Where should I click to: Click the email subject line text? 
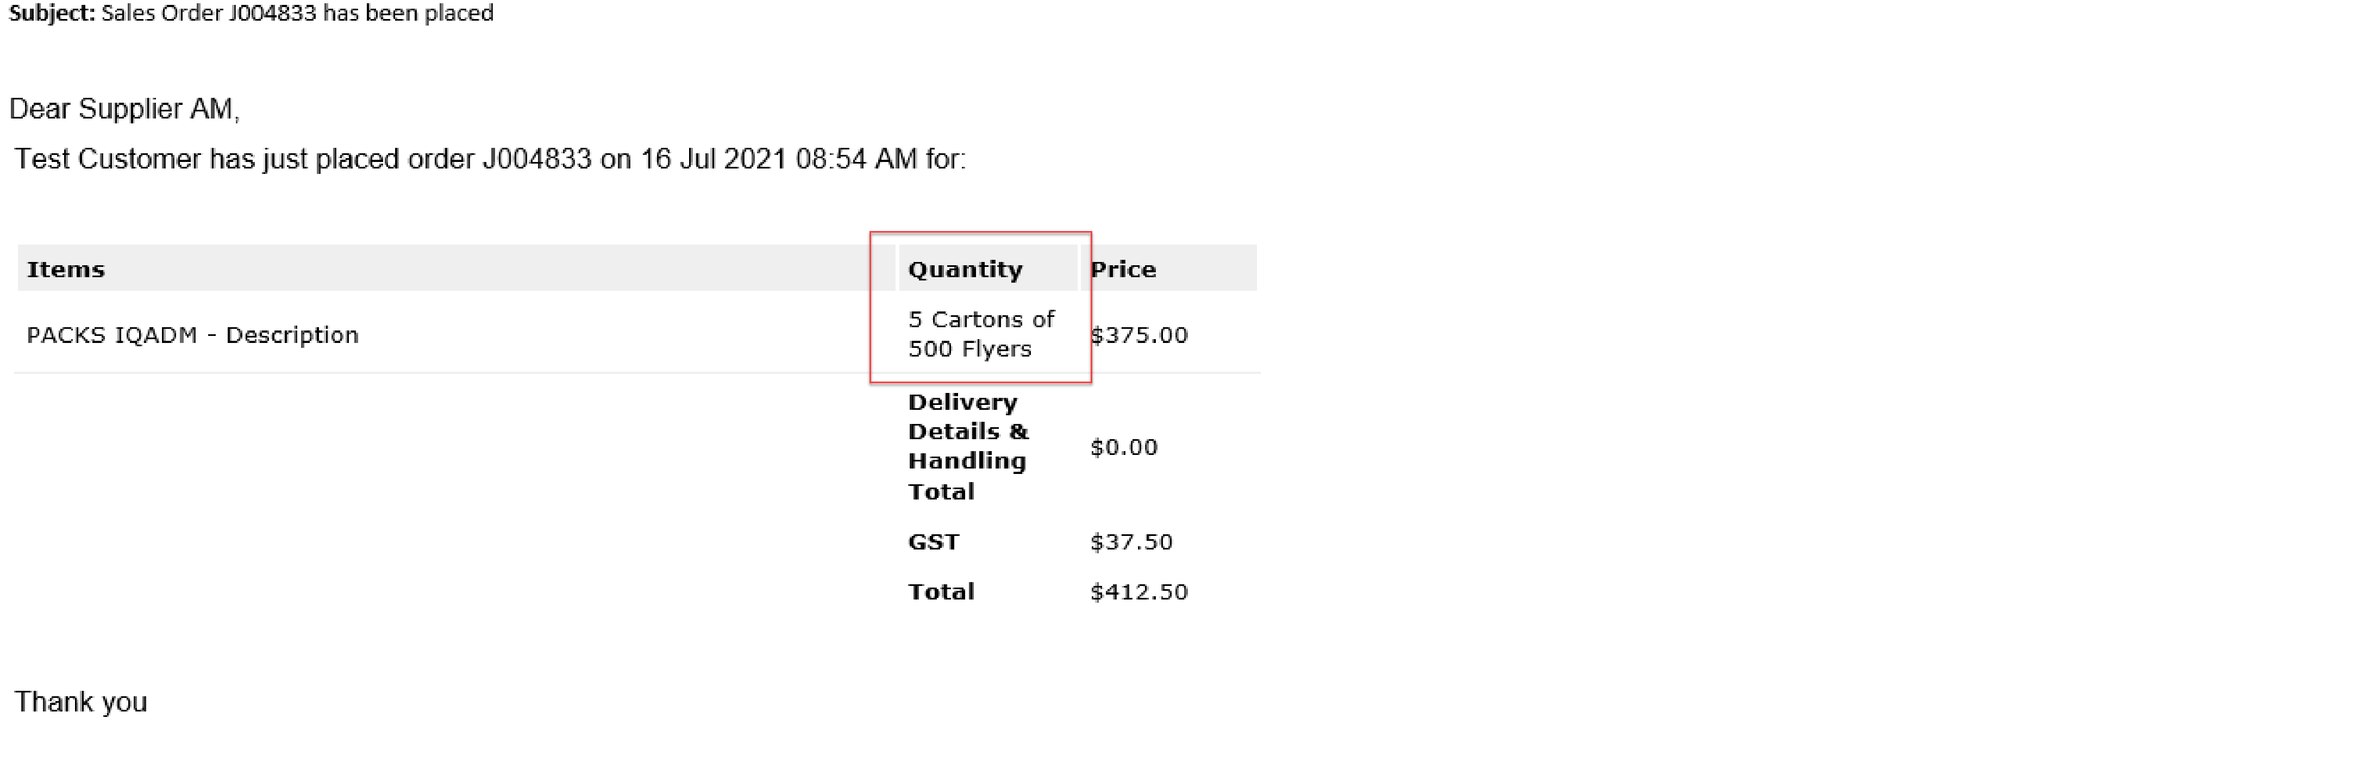[296, 13]
